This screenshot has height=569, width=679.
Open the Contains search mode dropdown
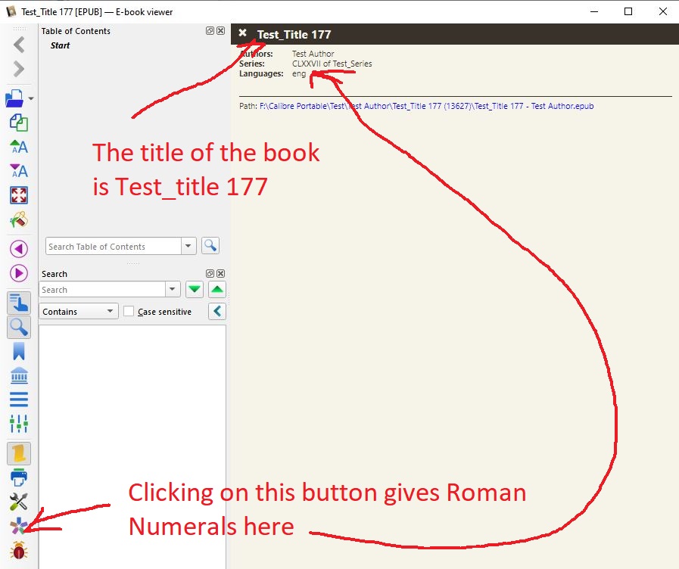(79, 312)
